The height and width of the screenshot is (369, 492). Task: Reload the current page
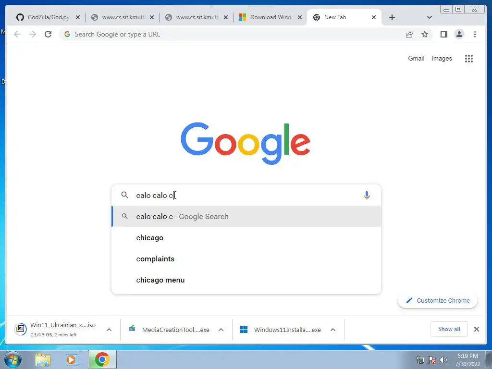click(x=48, y=34)
